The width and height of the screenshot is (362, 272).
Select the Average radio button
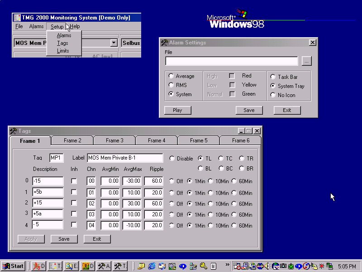[x=171, y=76]
